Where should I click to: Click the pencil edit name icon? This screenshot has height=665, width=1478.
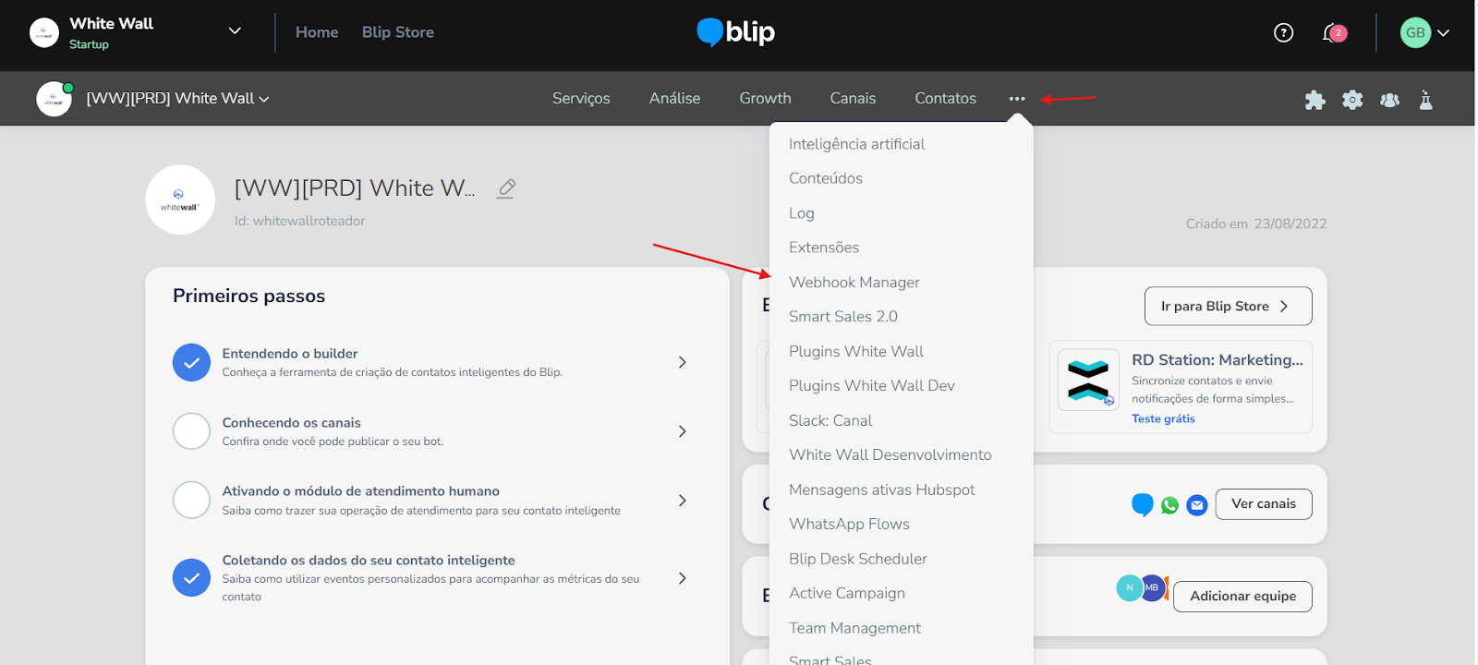pyautogui.click(x=506, y=188)
